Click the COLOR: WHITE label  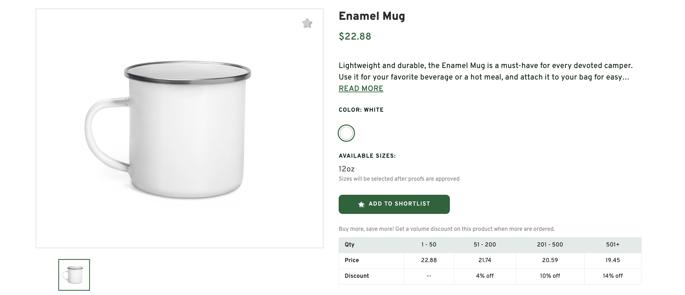coord(361,110)
